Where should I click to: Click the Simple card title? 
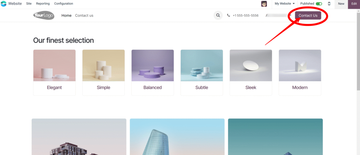104,87
